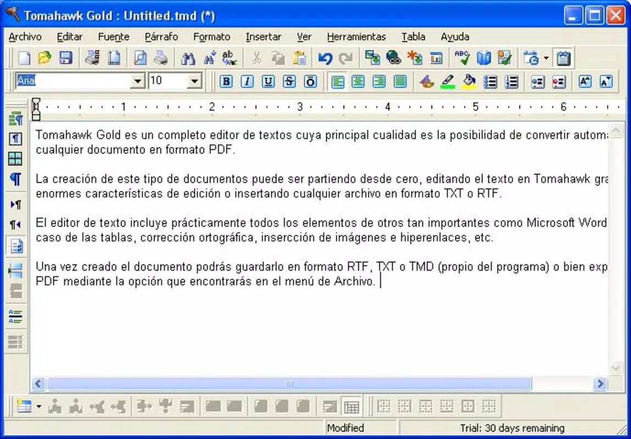Align text to the right
This screenshot has width=631, height=439.
click(x=379, y=82)
